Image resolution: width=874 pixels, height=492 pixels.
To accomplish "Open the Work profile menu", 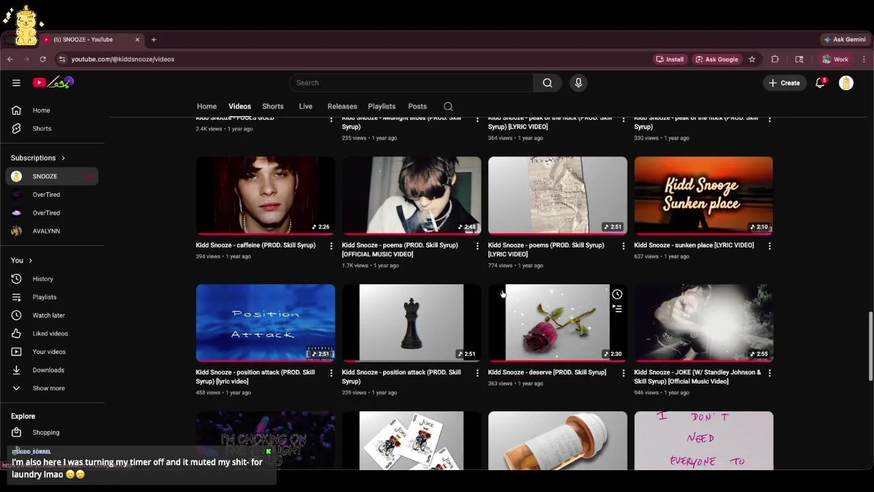I will pos(835,59).
